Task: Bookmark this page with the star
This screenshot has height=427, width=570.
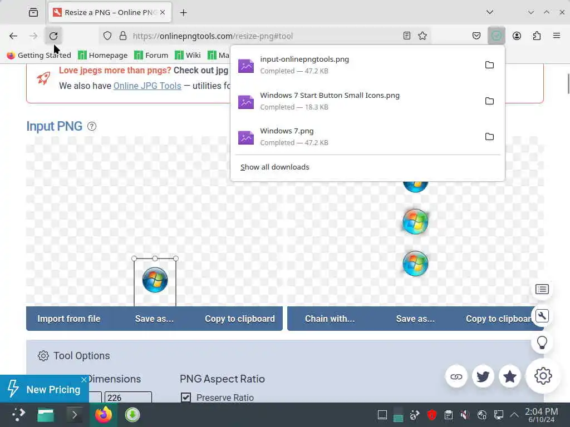Action: [422, 36]
